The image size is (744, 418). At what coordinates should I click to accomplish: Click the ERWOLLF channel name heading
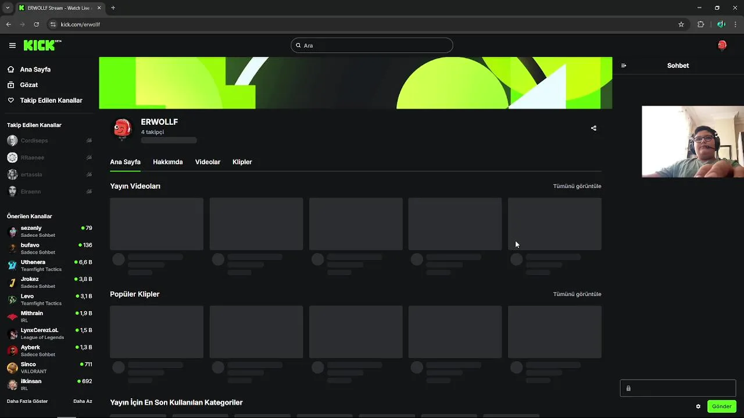pos(159,122)
